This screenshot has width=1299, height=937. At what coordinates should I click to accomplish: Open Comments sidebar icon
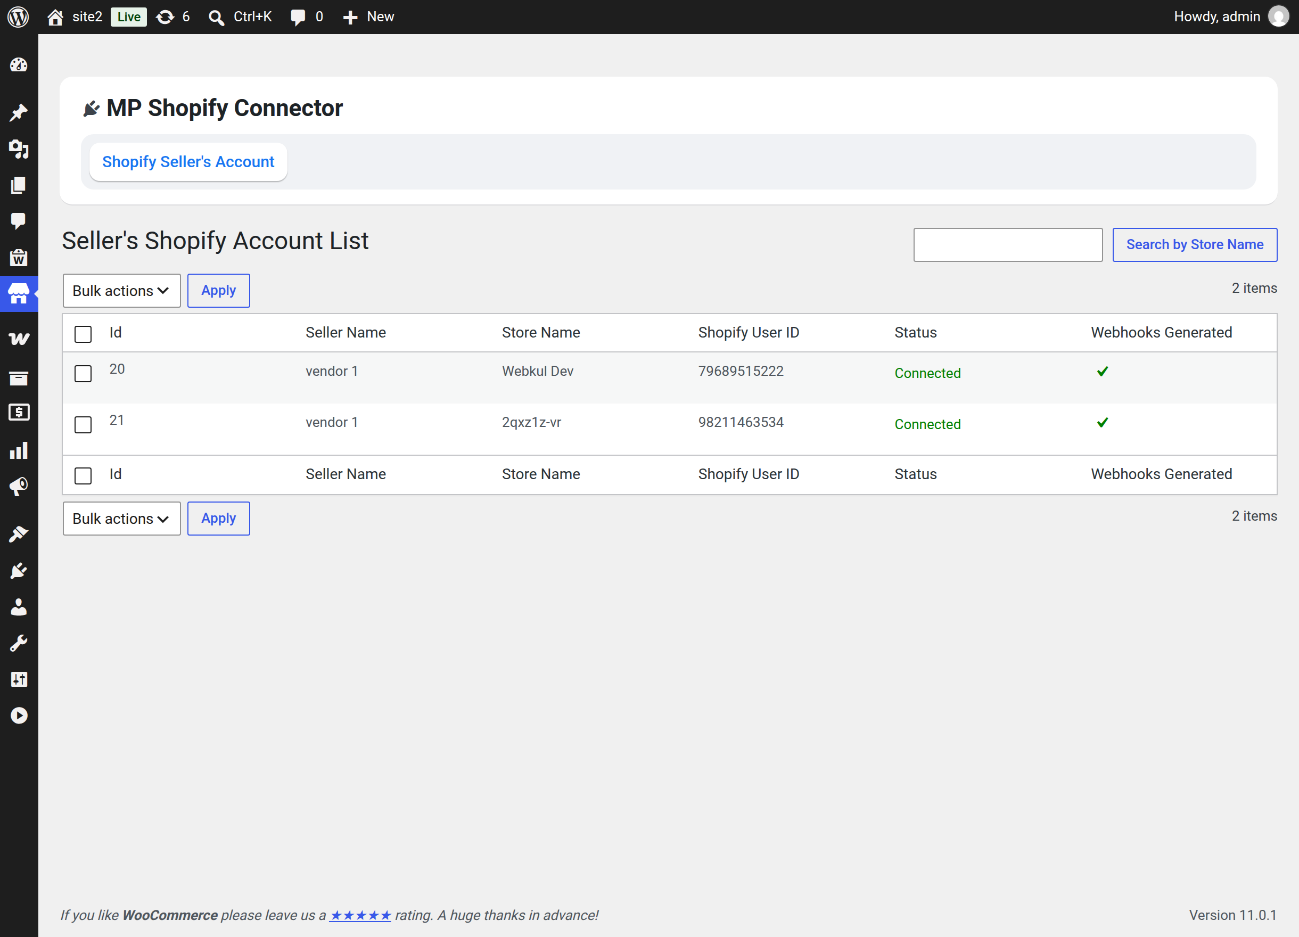19,221
